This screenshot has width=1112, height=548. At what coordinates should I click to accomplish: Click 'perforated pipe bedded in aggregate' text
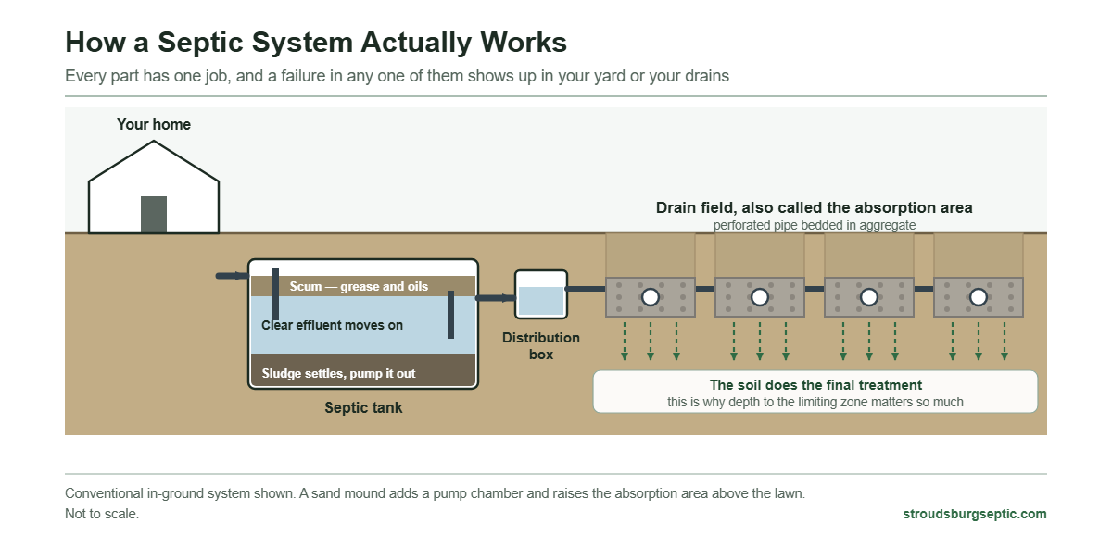click(x=815, y=225)
